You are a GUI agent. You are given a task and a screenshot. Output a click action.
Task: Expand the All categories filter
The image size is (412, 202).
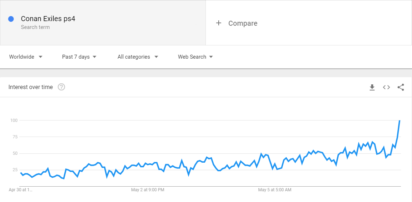click(138, 57)
